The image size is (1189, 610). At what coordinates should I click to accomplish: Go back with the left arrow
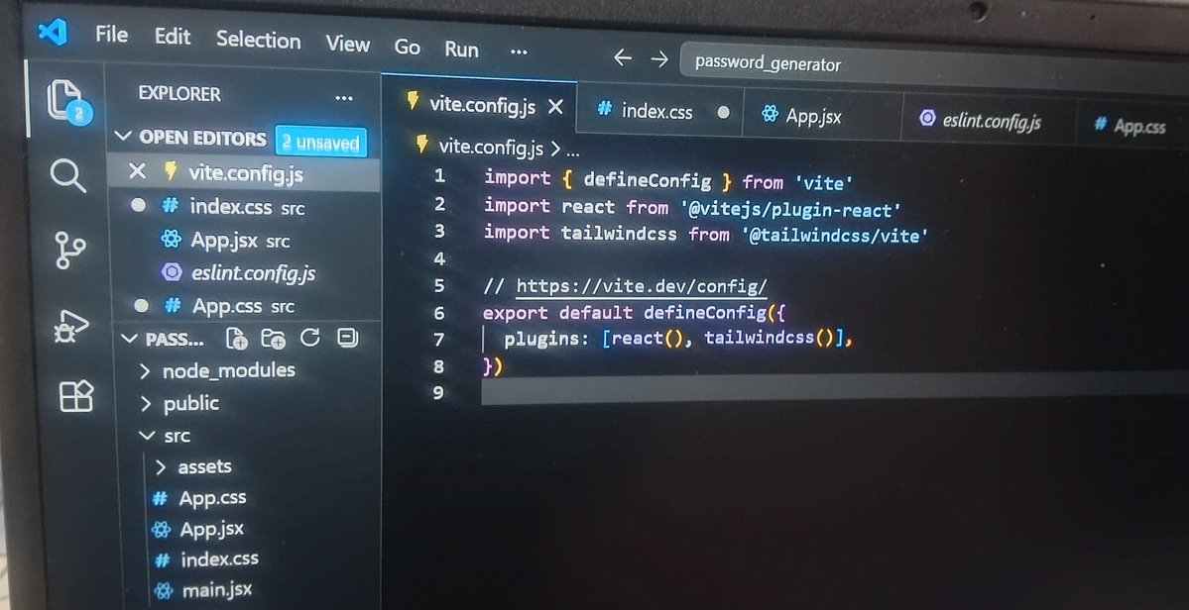tap(623, 57)
